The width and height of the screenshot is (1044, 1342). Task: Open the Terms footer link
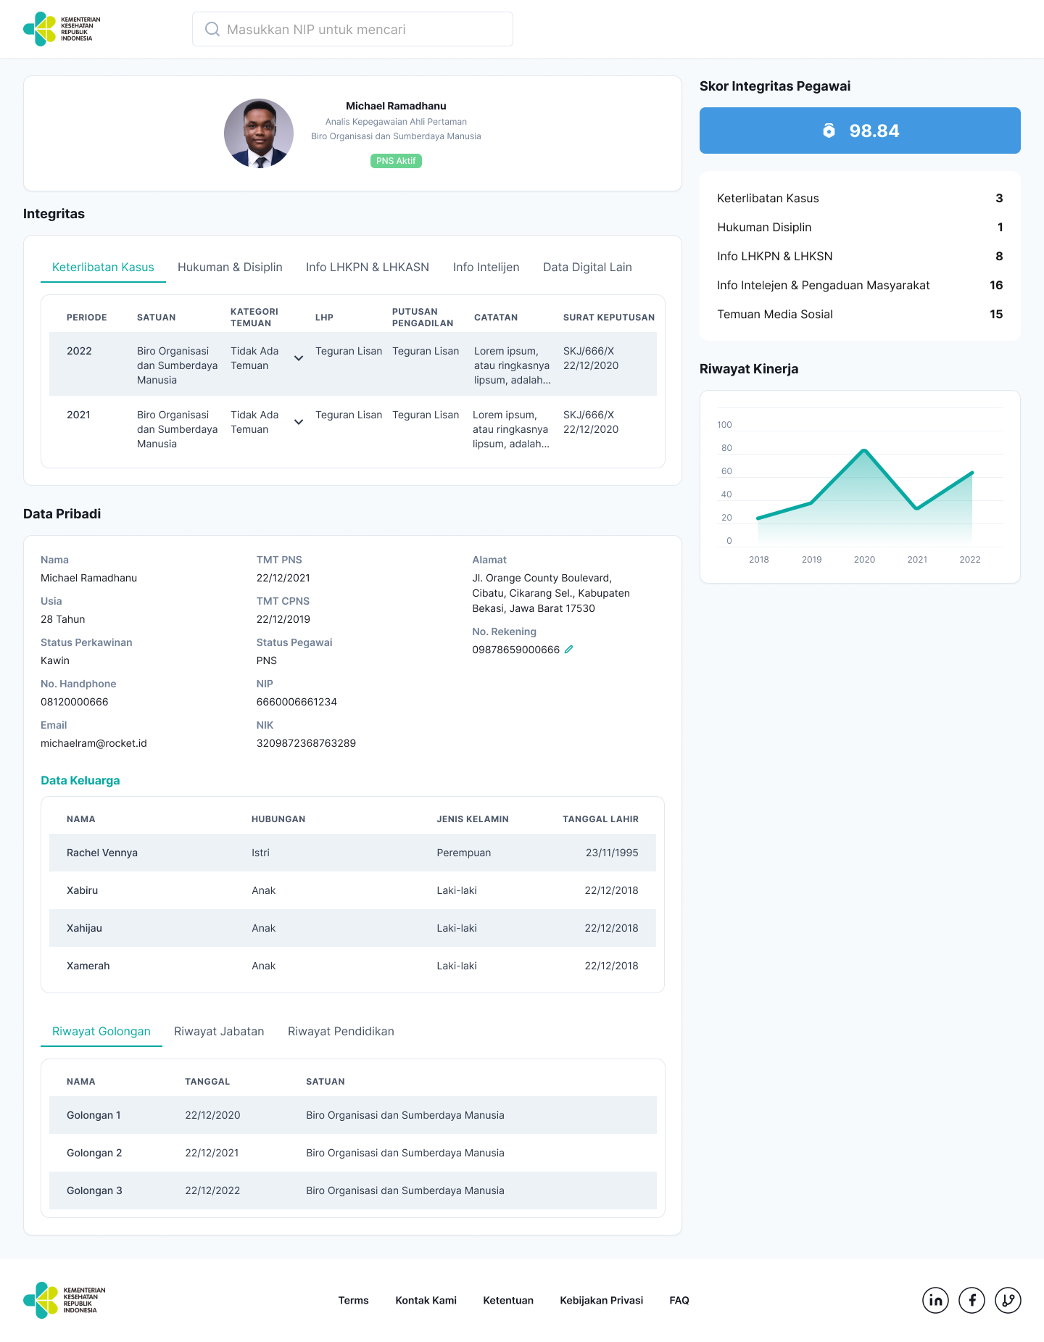click(x=354, y=1300)
